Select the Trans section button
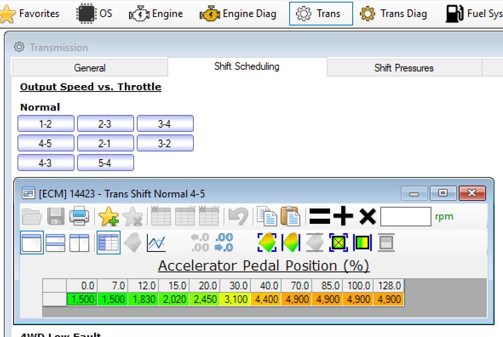This screenshot has height=337, width=503. tap(321, 14)
